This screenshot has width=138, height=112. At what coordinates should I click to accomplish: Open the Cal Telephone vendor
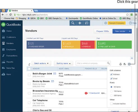[x=40, y=101]
